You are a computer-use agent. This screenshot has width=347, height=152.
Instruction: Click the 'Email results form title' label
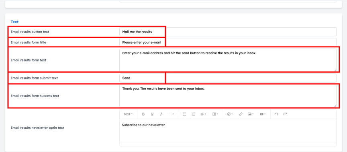(29, 42)
